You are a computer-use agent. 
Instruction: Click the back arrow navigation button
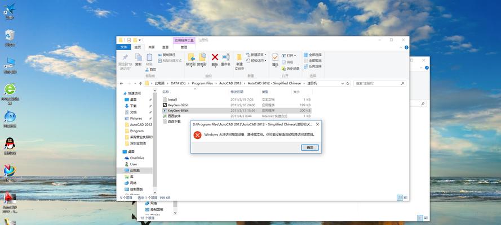121,83
